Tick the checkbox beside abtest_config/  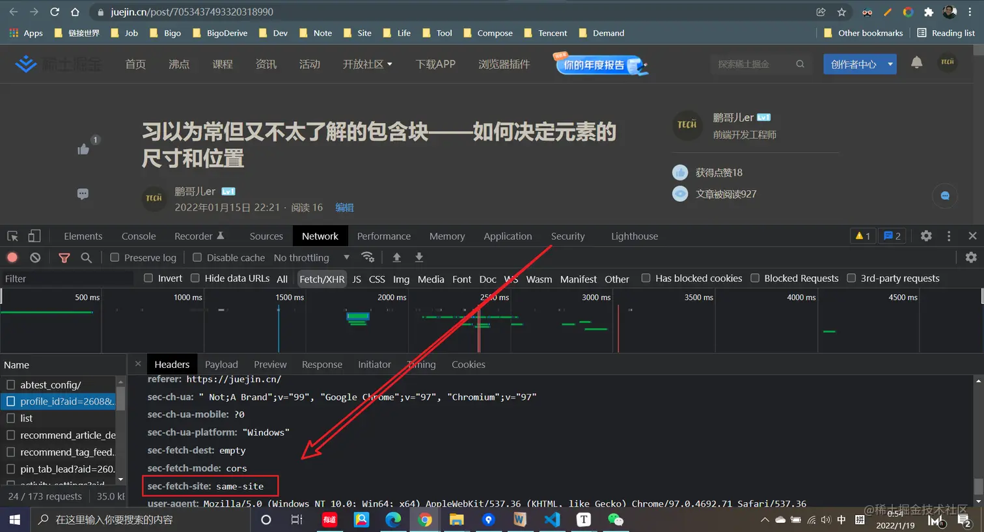pos(10,385)
